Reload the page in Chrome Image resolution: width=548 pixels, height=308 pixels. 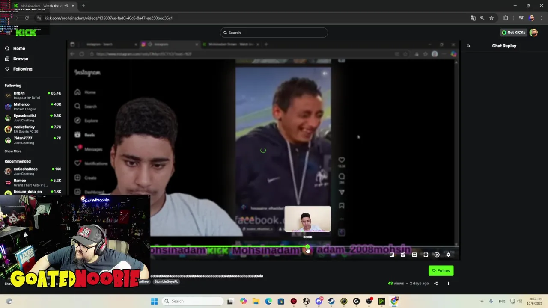pyautogui.click(x=27, y=18)
